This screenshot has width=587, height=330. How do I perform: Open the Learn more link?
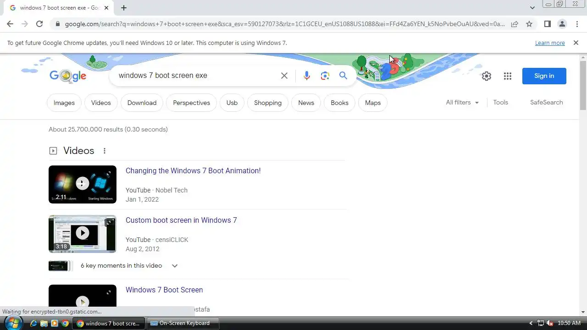tap(550, 43)
